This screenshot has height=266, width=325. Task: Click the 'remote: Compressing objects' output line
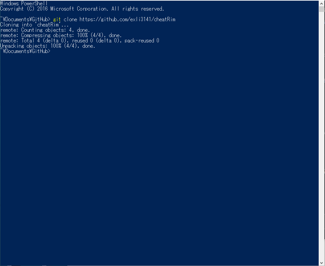point(61,35)
